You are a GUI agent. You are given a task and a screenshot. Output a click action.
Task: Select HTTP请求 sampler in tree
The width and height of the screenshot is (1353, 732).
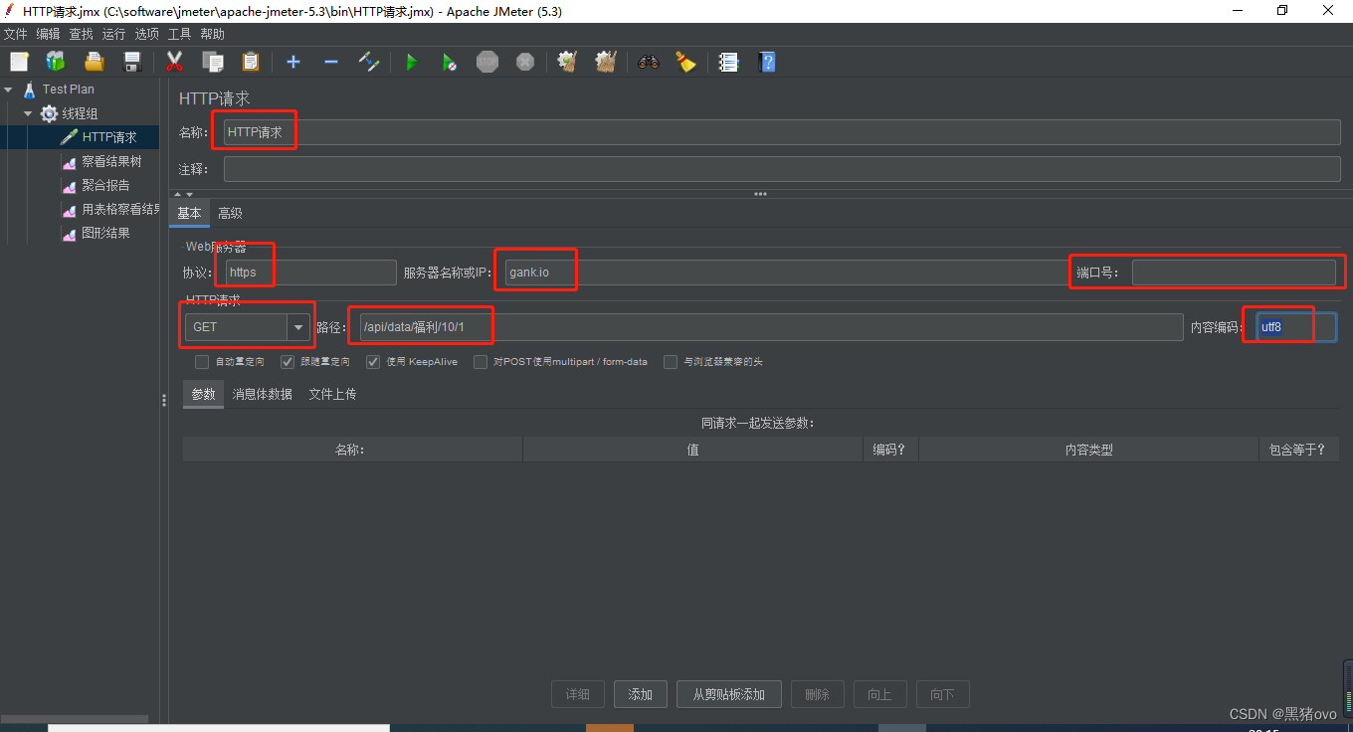point(99,137)
